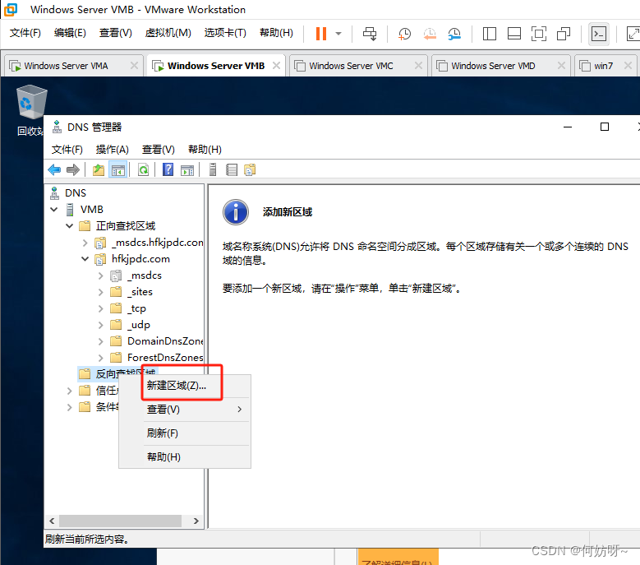Screen dimensions: 640x565
Task: Revert to snapshot using the clock-arrow icon
Action: (x=430, y=34)
